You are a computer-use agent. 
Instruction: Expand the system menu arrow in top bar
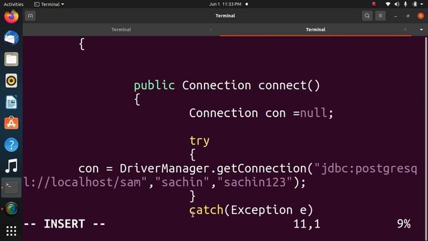pos(422,4)
